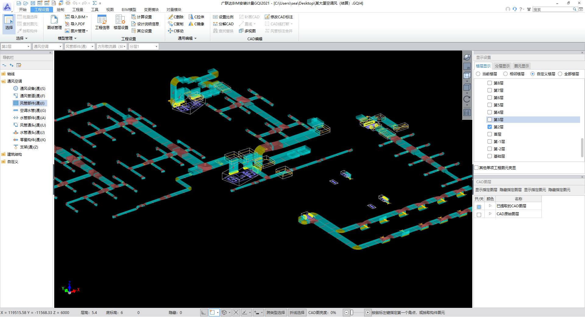The width and height of the screenshot is (585, 317).
Task: Open 其它设置 other settings
Action: (x=141, y=31)
